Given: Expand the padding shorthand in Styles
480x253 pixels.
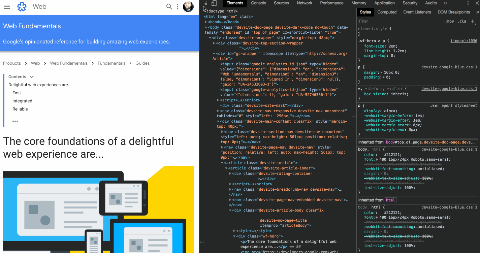Looking at the screenshot, I should pos(384,77).
